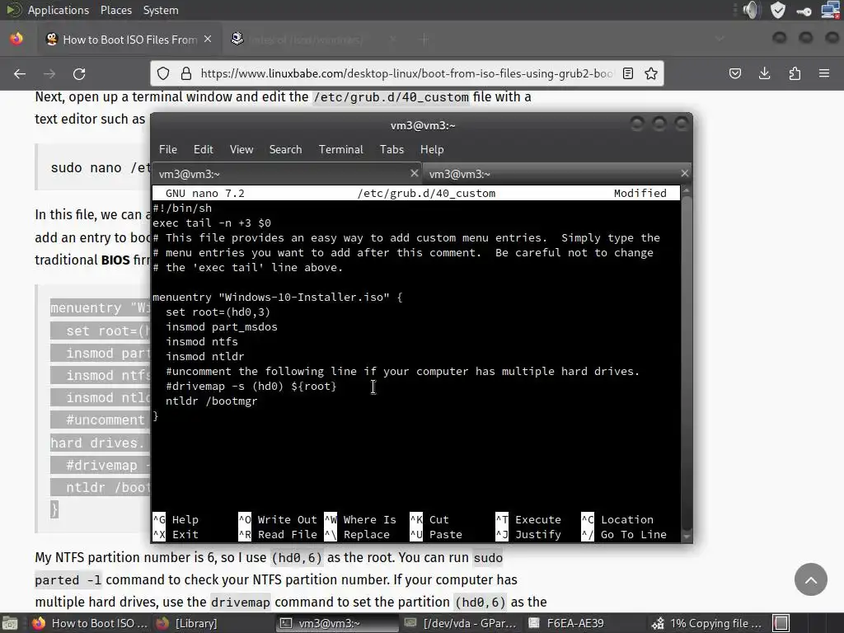This screenshot has height=633, width=844.
Task: Open the Applications menu in top panel
Action: point(59,10)
